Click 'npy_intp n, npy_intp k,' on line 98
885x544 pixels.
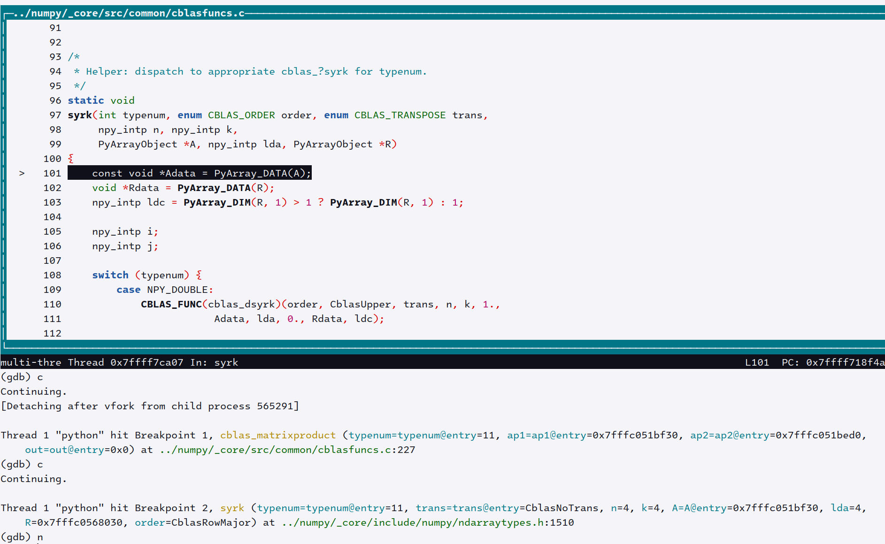pyautogui.click(x=168, y=130)
